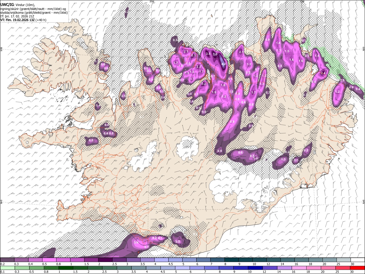The height and width of the screenshot is (274, 365).
Task: Click the 0.2 swatch in top legend row
Action: pos(7,260)
